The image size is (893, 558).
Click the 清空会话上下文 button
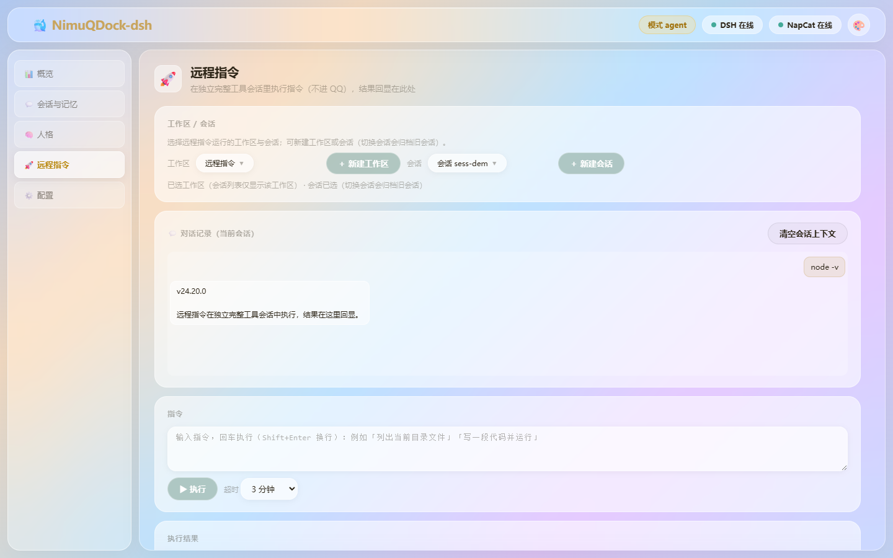[807, 234]
